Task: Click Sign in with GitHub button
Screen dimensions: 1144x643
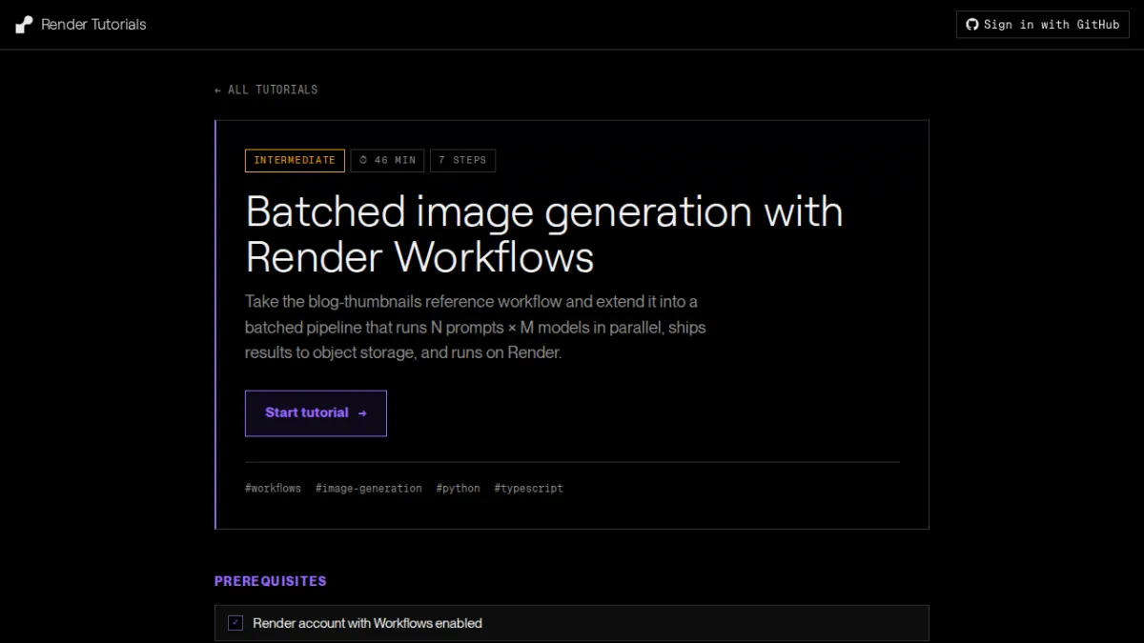Action: point(1042,25)
